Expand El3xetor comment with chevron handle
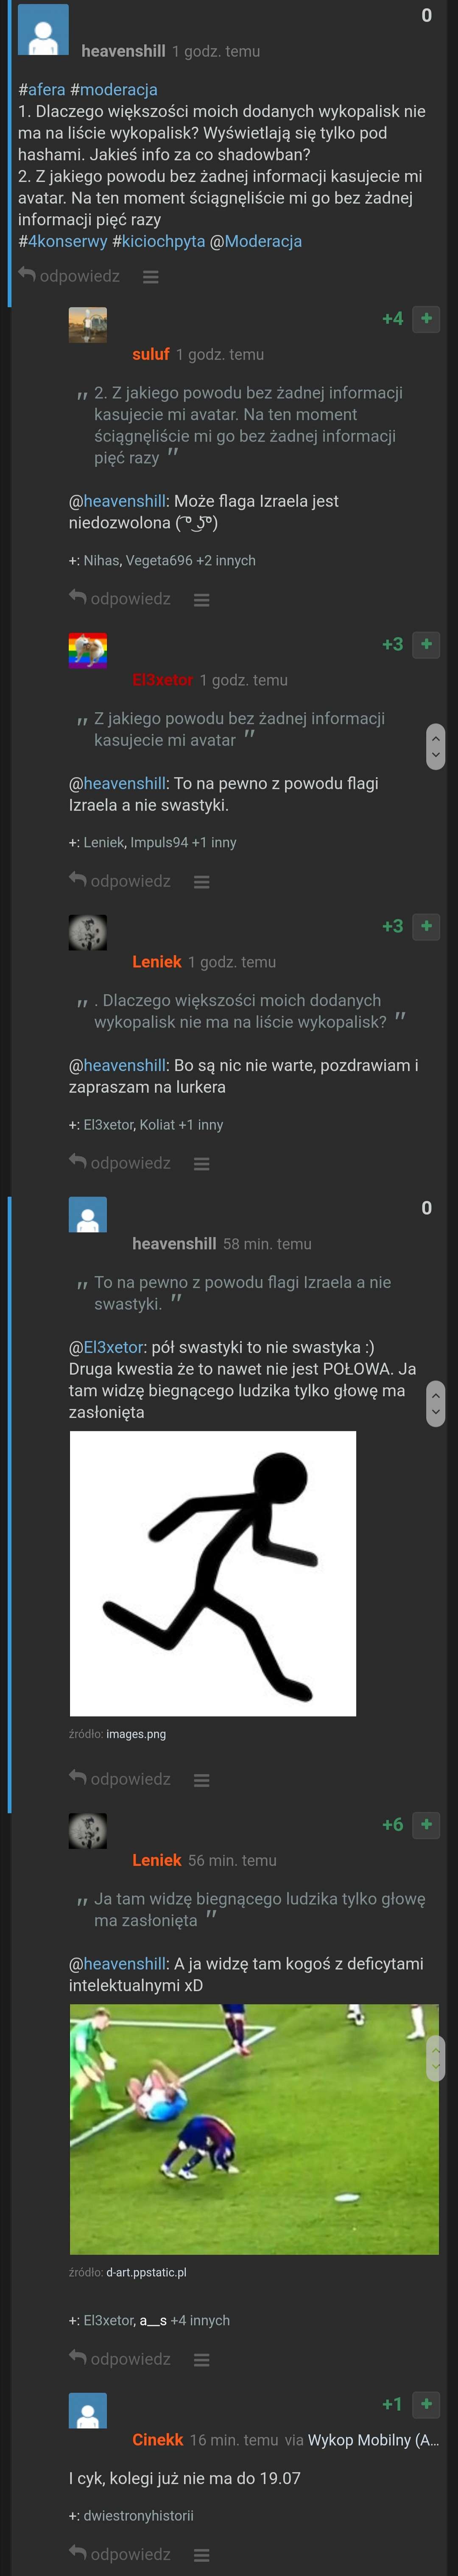Image resolution: width=458 pixels, height=2576 pixels. click(x=435, y=746)
